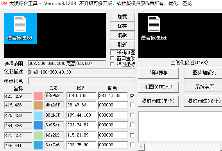This screenshot has height=151, width=222.
Task: Click HSV field 207.74.87
Action: pyautogui.click(x=81, y=125)
